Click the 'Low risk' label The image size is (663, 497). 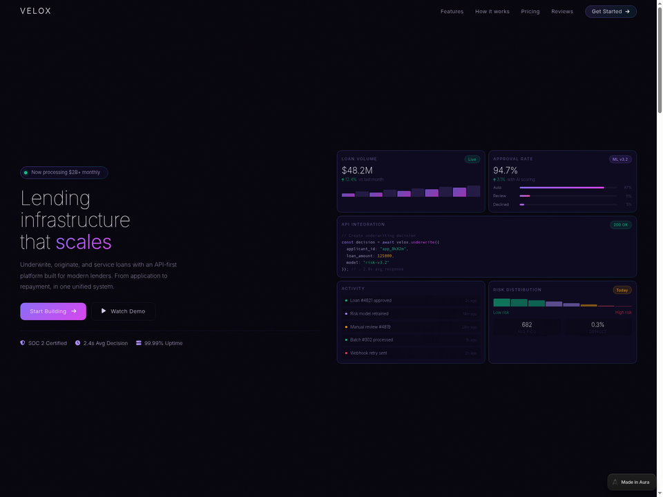pos(501,313)
